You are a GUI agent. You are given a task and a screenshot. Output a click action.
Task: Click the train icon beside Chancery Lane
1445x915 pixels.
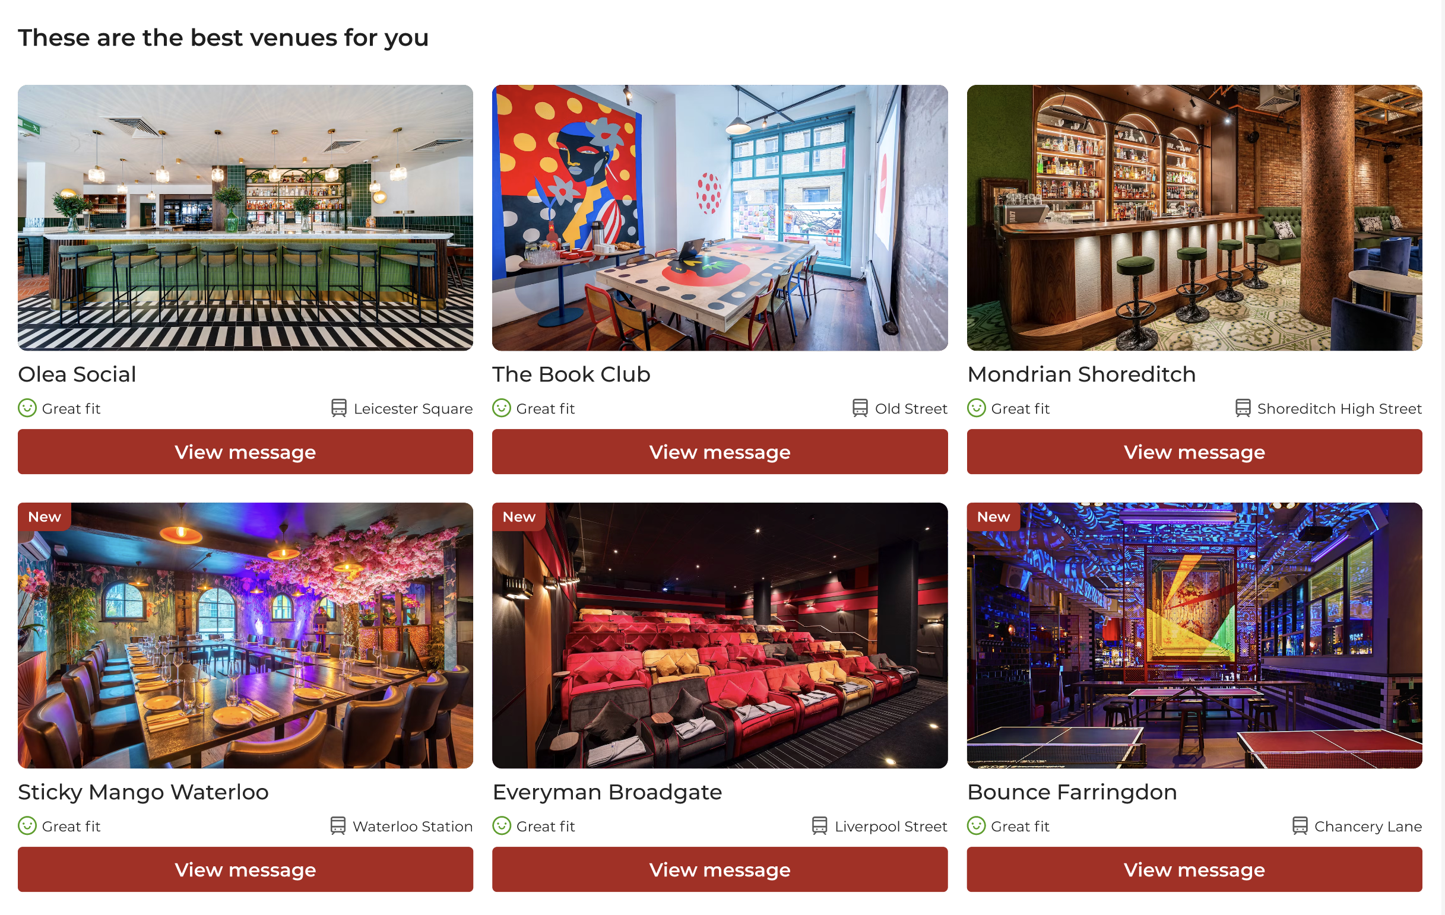pyautogui.click(x=1300, y=826)
